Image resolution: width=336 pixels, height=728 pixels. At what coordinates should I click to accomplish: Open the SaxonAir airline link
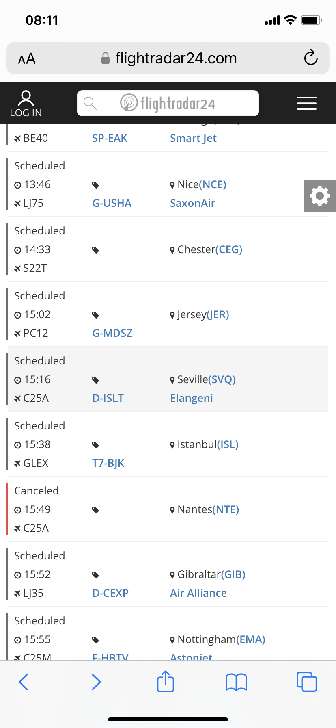[x=192, y=203]
